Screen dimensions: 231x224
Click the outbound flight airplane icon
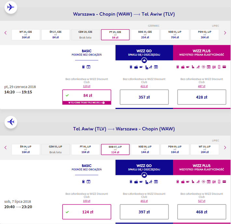pyautogui.click(x=11, y=7)
